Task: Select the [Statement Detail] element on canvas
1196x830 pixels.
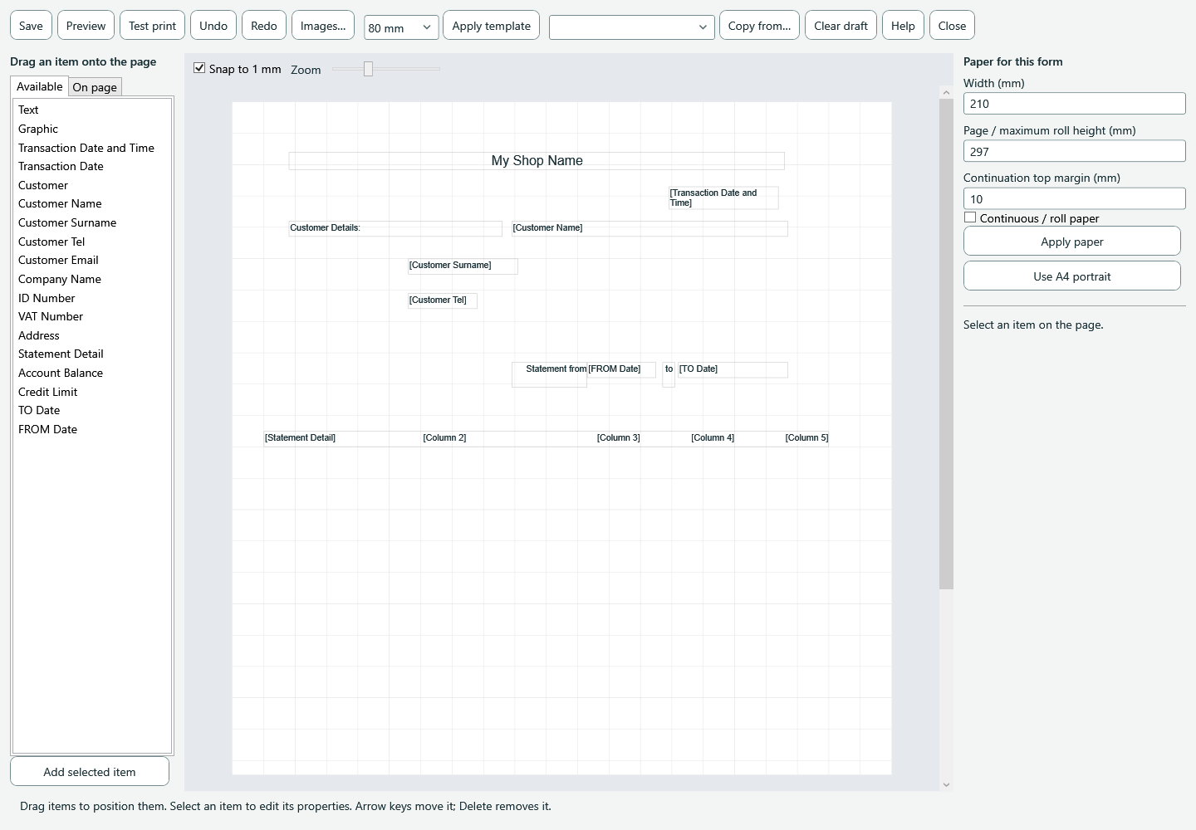Action: point(301,438)
